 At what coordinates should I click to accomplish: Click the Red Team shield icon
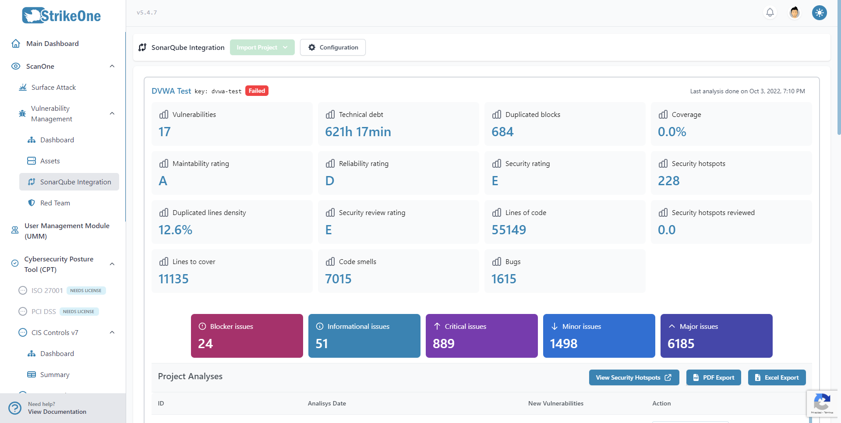click(x=31, y=203)
